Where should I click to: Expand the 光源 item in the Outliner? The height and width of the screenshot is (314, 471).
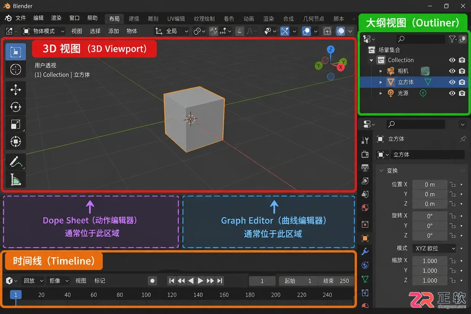pos(381,93)
